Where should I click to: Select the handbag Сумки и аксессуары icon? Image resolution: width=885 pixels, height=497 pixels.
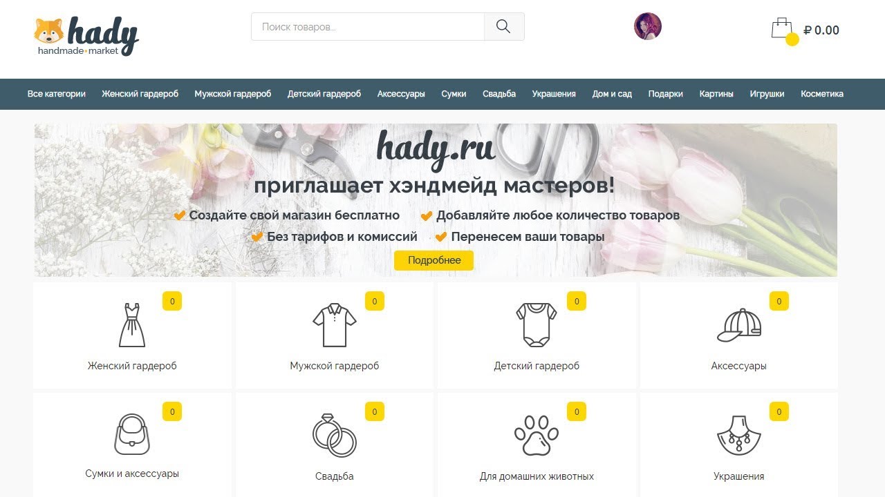[132, 433]
